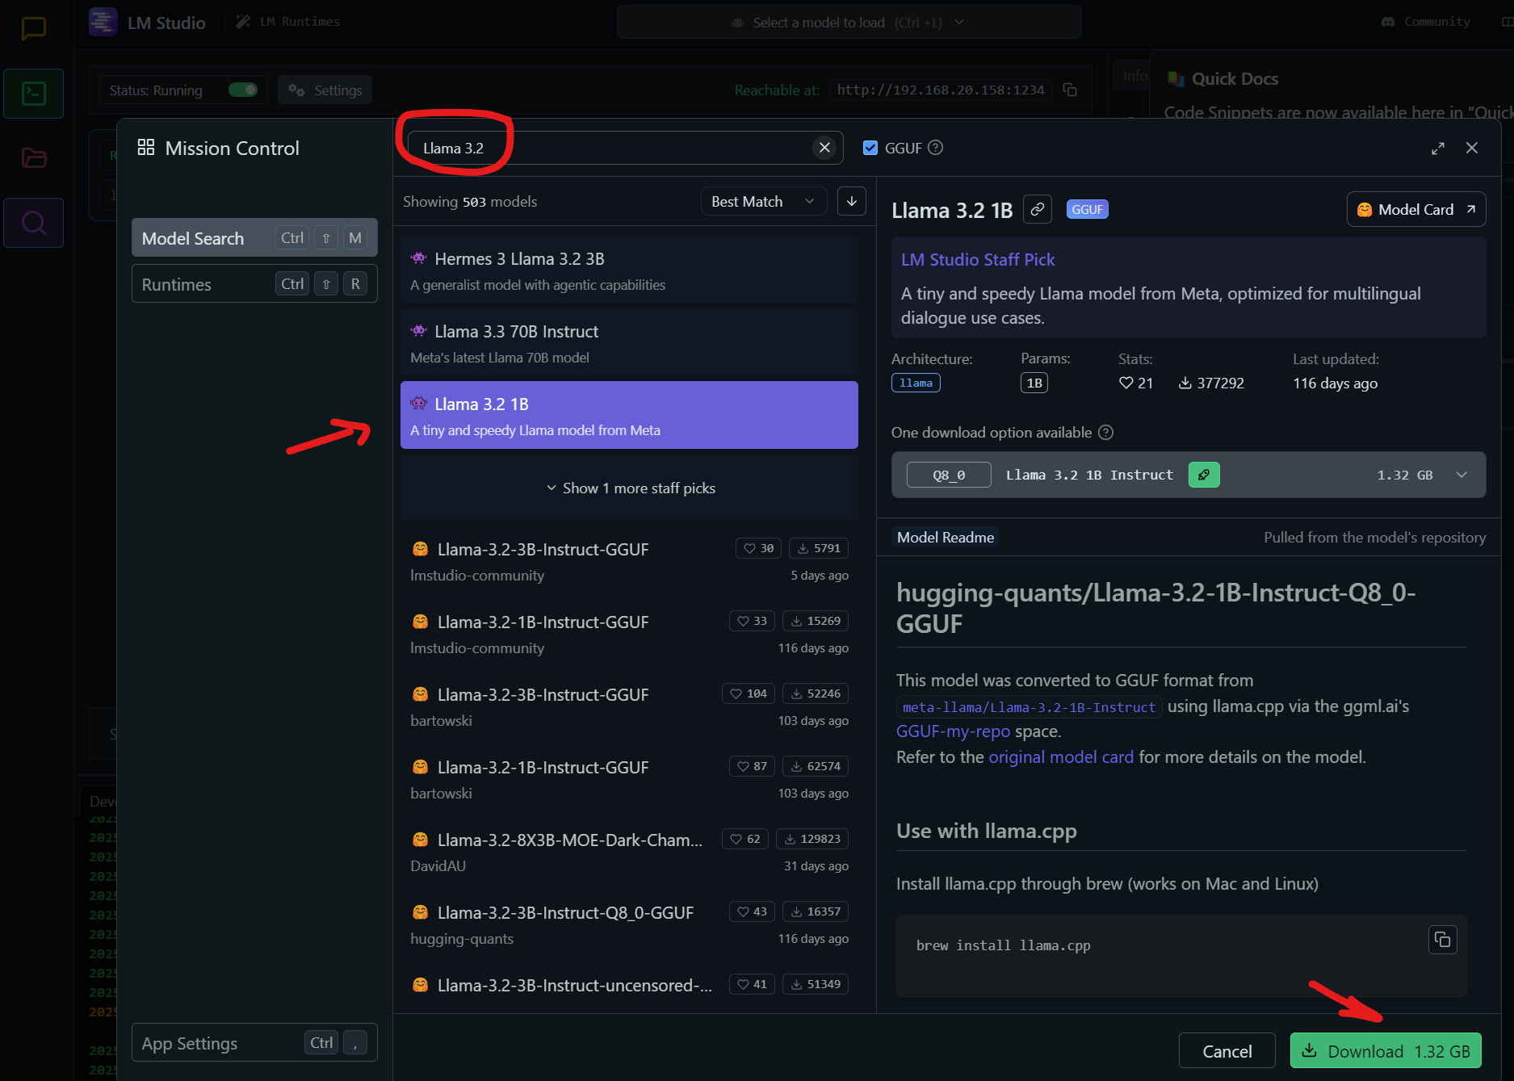This screenshot has height=1081, width=1514.
Task: Open the chat view in the left sidebar
Action: coord(33,29)
